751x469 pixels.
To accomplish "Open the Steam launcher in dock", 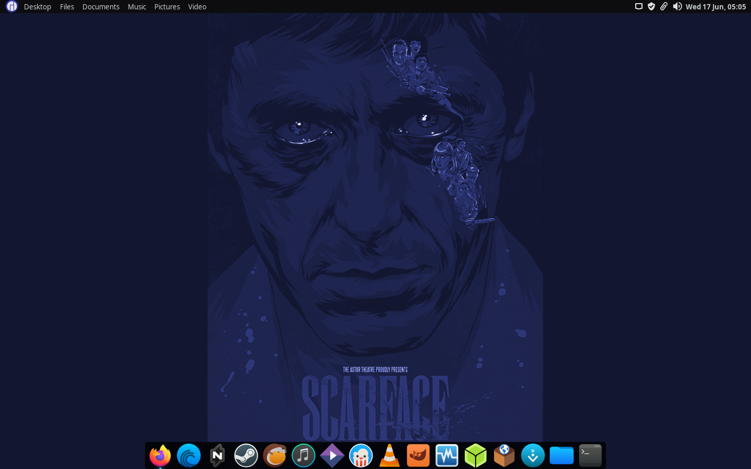I will (246, 455).
